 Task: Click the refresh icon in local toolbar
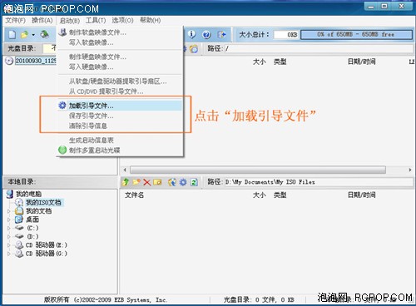[194, 182]
